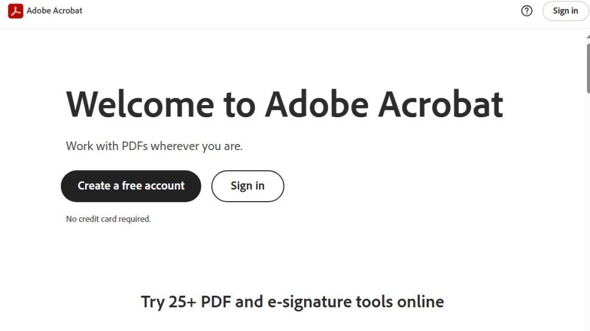Image resolution: width=590 pixels, height=331 pixels.
Task: Click the word Welcome in main heading
Action: click(140, 104)
